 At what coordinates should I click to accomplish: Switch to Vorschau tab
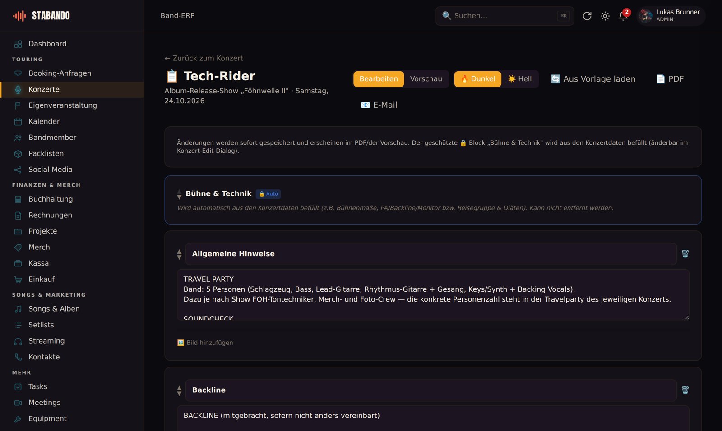click(426, 79)
